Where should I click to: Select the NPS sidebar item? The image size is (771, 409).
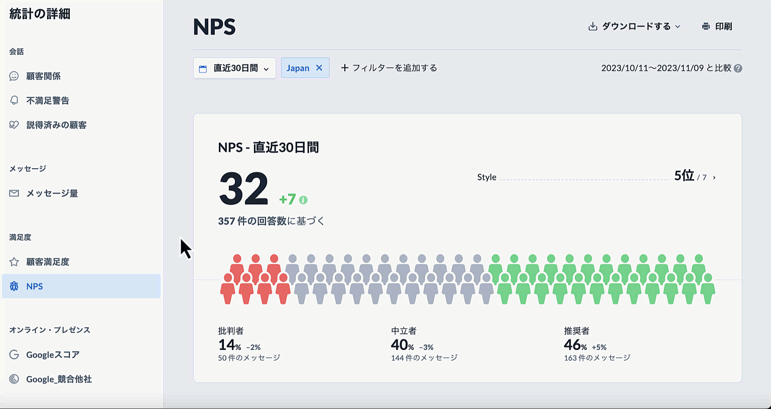[81, 286]
